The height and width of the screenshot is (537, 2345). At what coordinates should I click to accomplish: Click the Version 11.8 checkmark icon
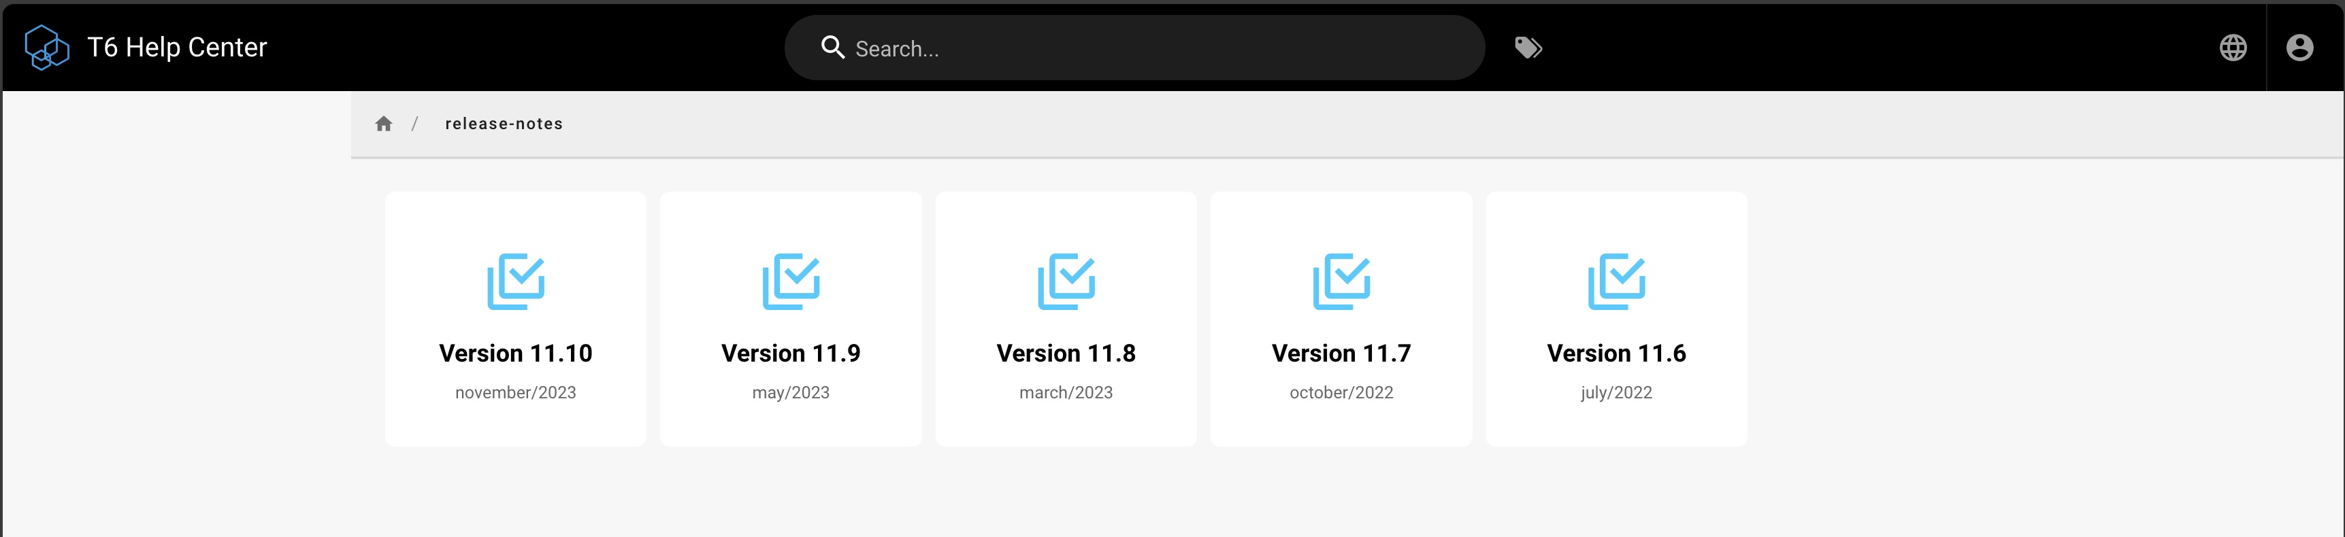point(1066,281)
